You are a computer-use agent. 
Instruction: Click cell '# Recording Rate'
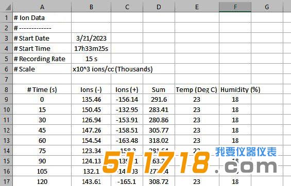[x=42, y=59]
